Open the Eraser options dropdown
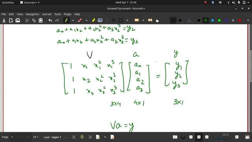The image size is (252, 142). [x=87, y=21]
